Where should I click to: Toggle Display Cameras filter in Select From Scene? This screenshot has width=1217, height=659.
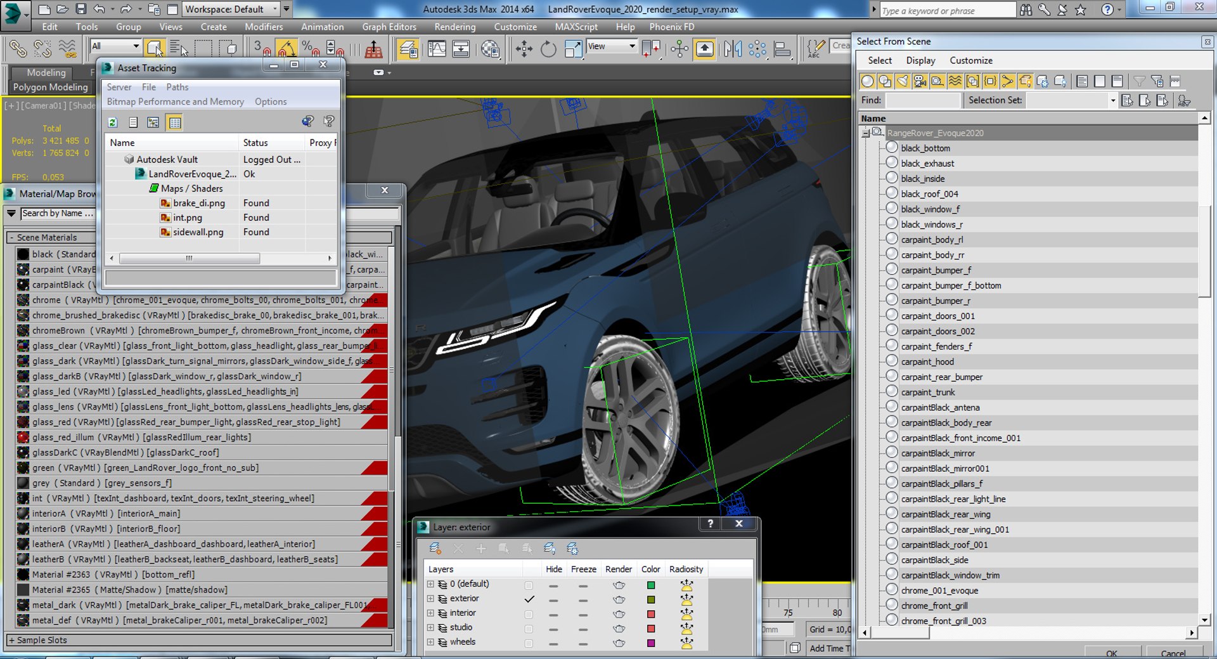[920, 81]
